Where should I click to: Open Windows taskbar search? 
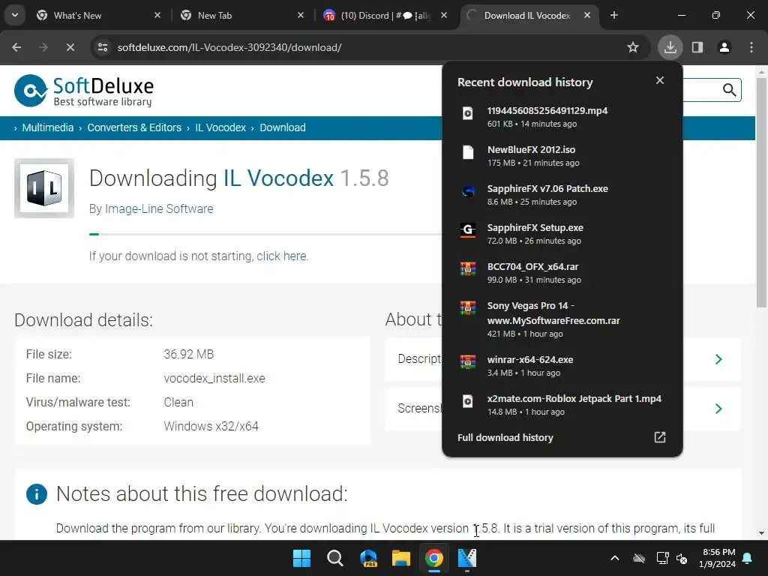point(335,558)
